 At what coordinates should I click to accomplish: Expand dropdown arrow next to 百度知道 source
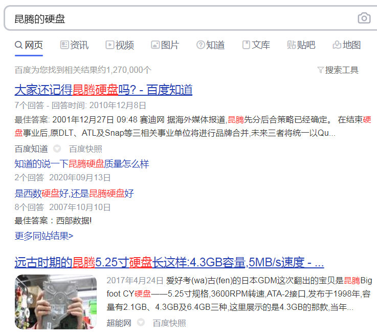pyautogui.click(x=57, y=149)
